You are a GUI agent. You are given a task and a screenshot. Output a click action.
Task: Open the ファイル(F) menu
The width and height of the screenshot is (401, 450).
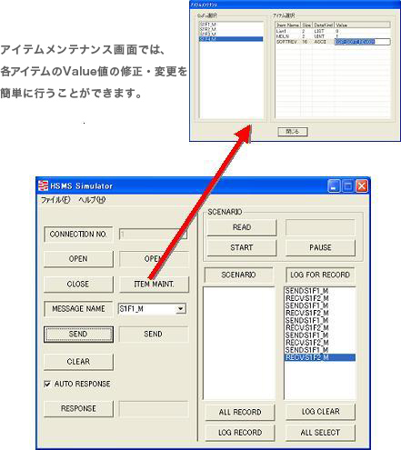(55, 200)
